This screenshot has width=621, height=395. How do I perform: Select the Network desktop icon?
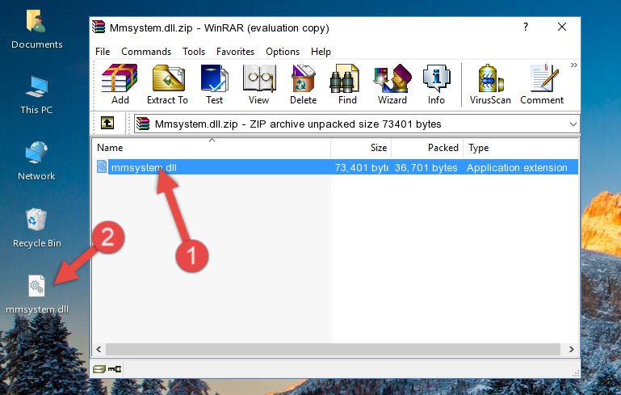[x=36, y=161]
